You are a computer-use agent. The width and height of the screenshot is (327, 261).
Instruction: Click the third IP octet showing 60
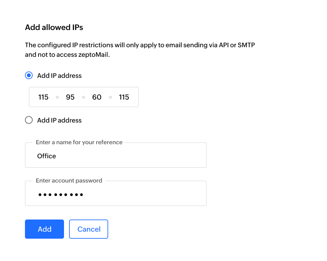coord(97,97)
